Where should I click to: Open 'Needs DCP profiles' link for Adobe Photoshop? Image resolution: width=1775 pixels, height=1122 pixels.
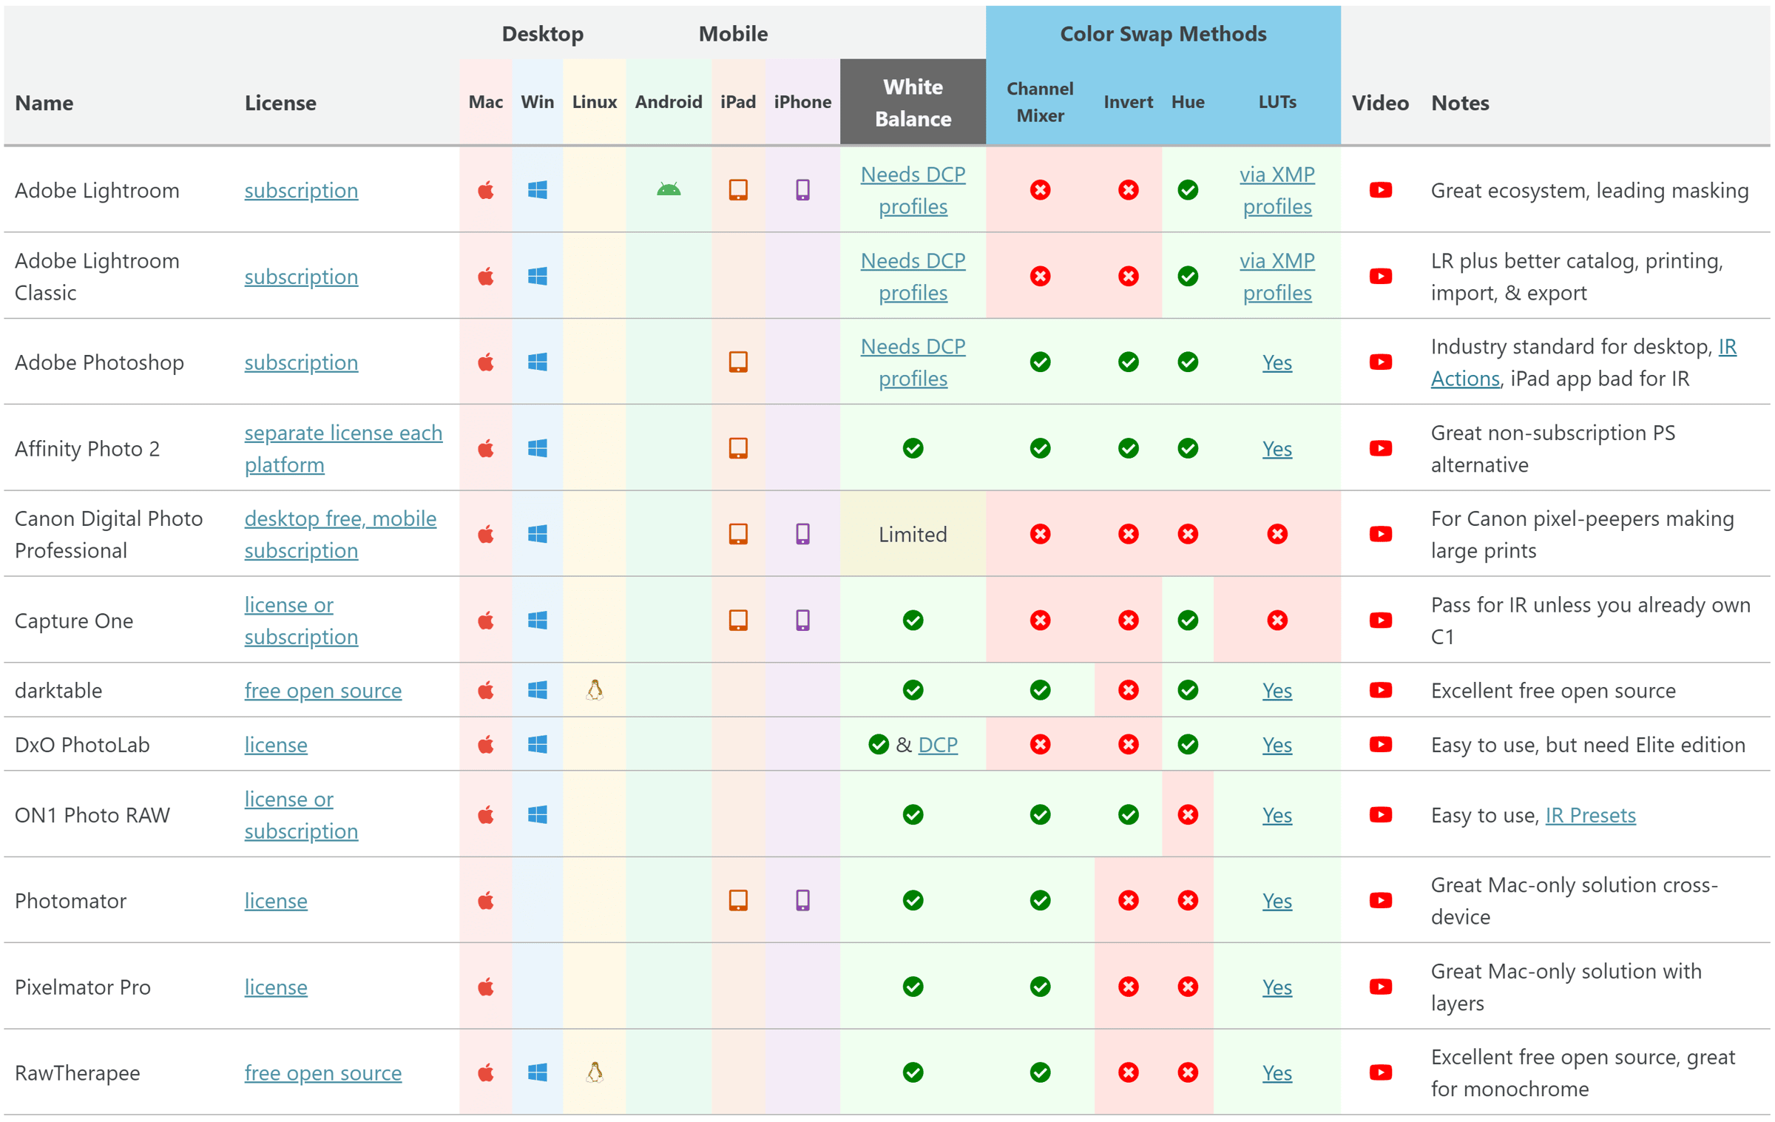tap(913, 362)
